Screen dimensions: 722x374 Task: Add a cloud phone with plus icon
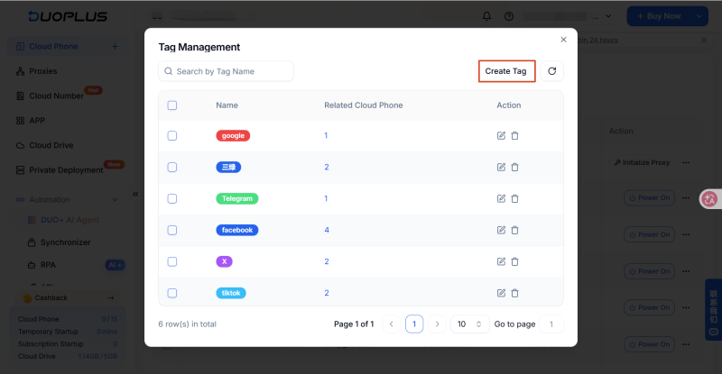(x=116, y=47)
